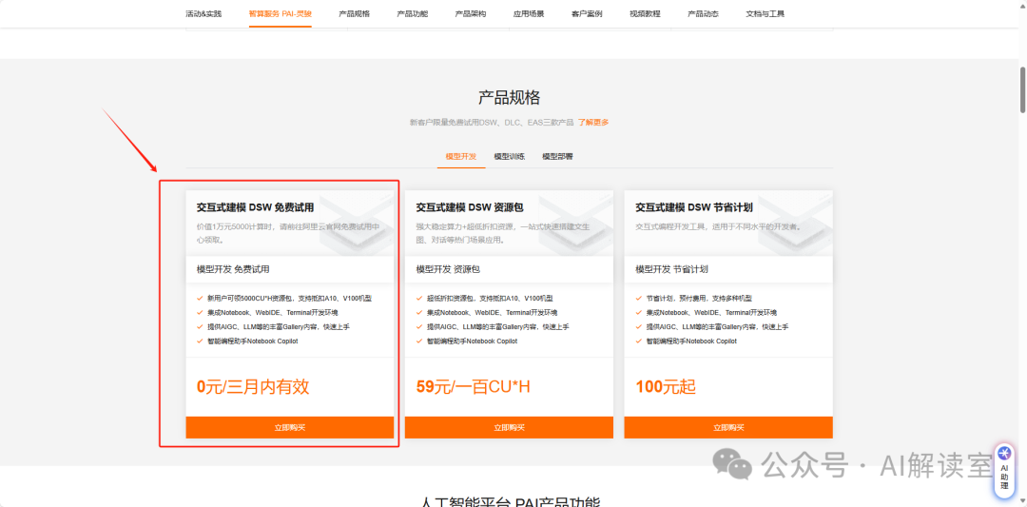This screenshot has width=1027, height=507.
Task: Click the 产品规格 section heading
Action: [x=509, y=98]
